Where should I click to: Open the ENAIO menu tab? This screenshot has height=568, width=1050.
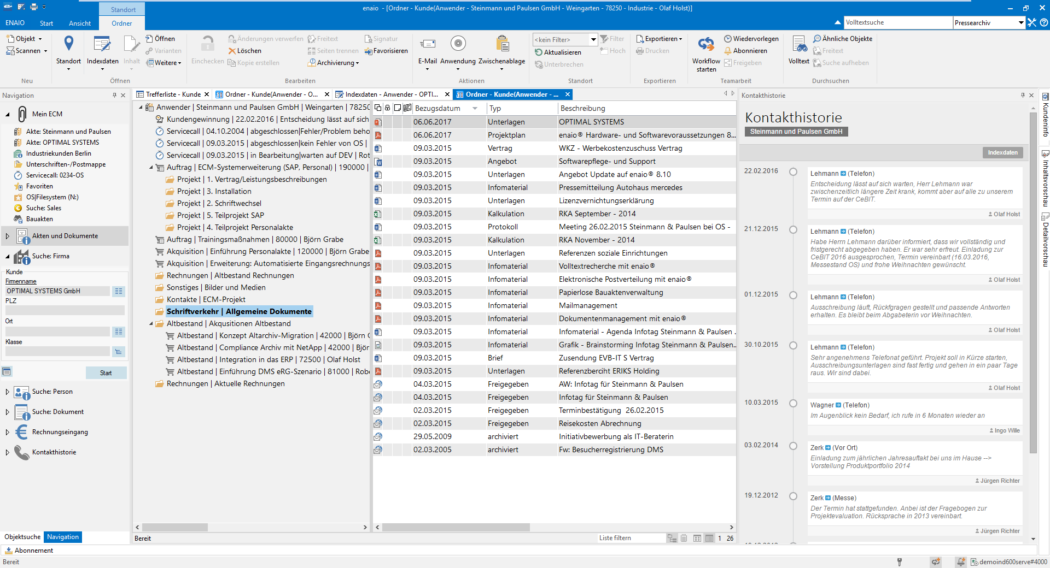[15, 23]
